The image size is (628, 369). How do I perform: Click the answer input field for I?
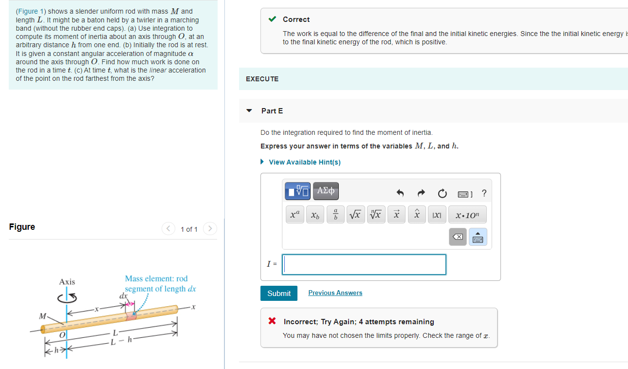point(364,264)
